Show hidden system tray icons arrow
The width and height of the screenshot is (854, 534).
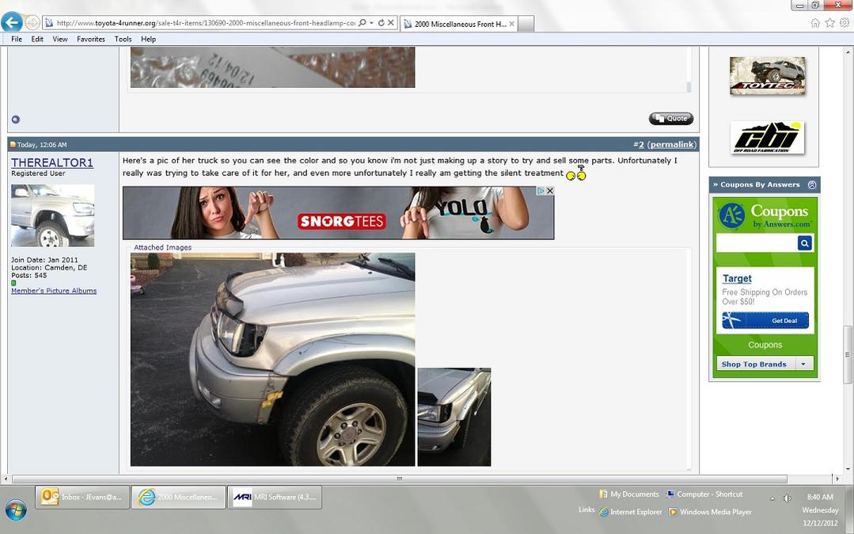[x=772, y=498]
